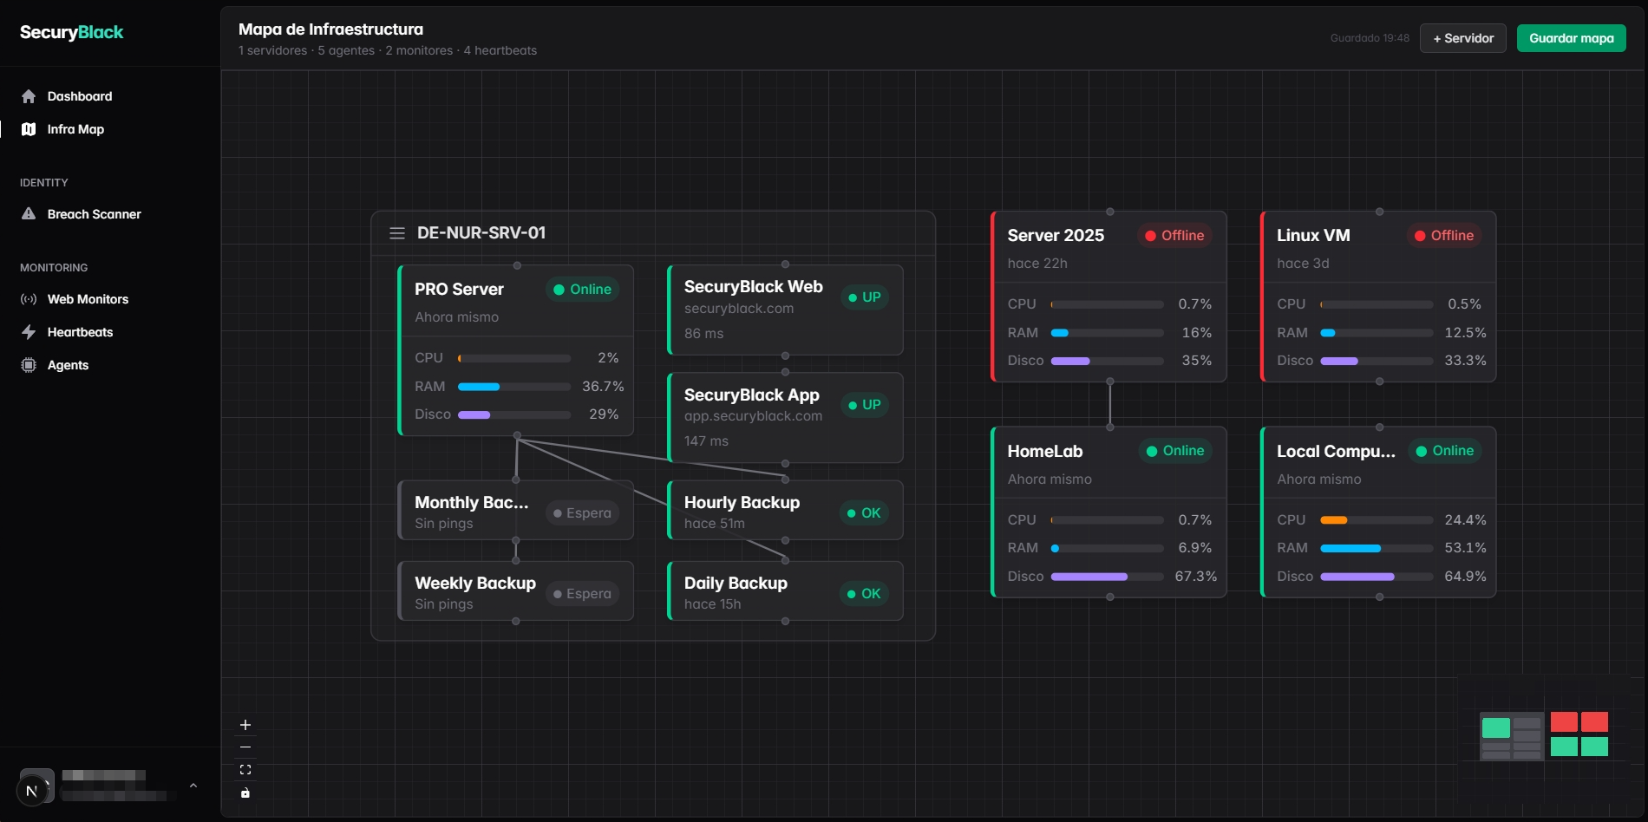Select the Daily Backup heartbeat card

tap(785, 591)
